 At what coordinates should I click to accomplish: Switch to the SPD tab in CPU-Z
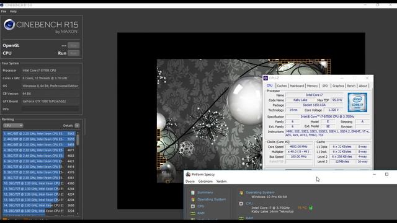pyautogui.click(x=325, y=86)
